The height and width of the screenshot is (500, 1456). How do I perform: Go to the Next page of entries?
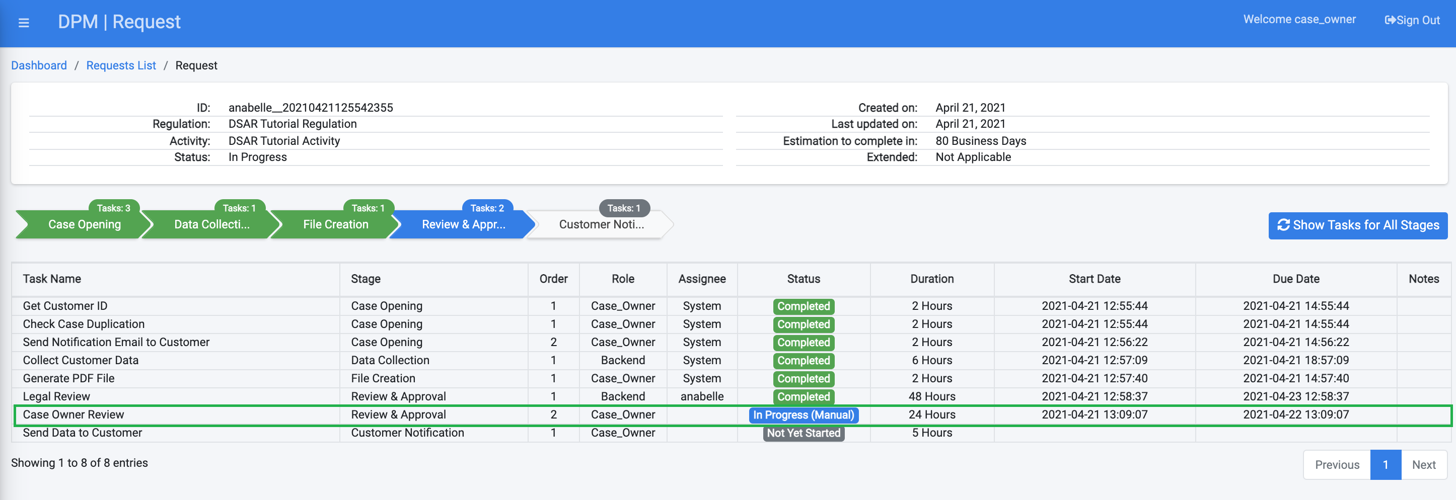[1424, 464]
